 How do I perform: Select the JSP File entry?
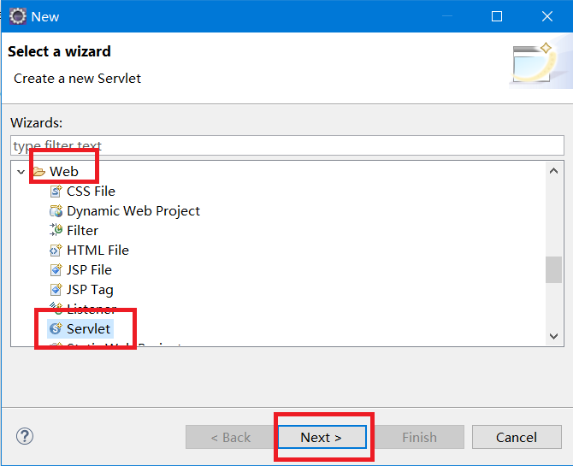[89, 270]
